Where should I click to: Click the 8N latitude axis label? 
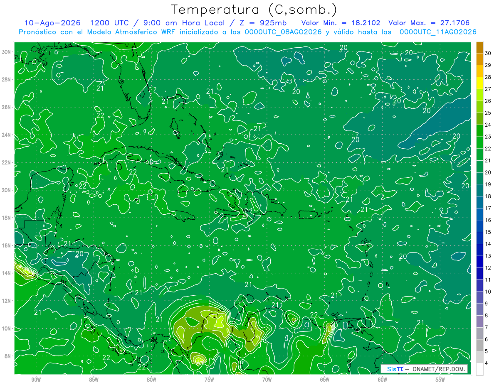click(x=8, y=356)
